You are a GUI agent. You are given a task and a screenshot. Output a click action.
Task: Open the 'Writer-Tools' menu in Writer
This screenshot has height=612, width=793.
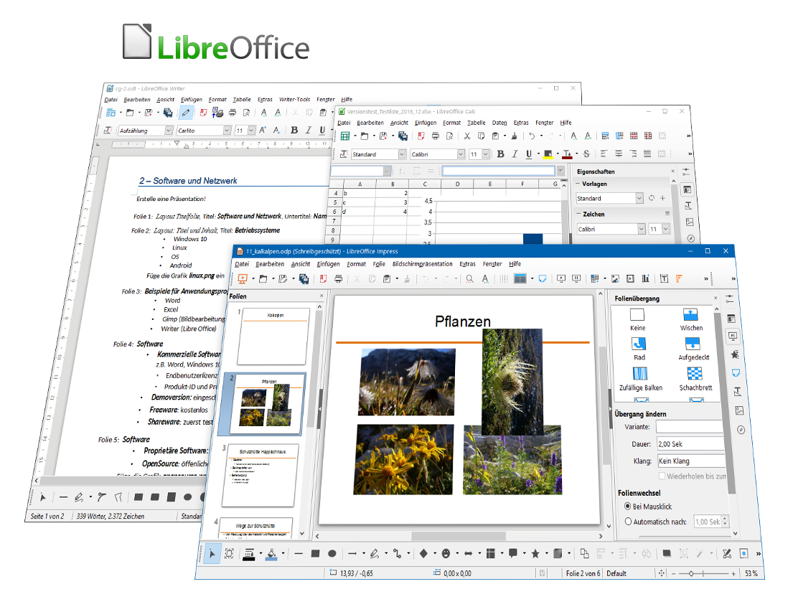click(294, 100)
